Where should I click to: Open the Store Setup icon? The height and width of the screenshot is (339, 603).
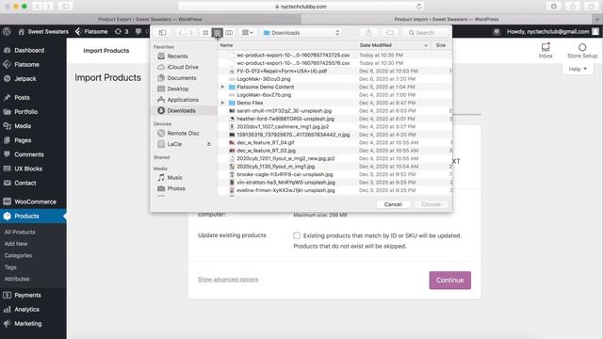(582, 50)
